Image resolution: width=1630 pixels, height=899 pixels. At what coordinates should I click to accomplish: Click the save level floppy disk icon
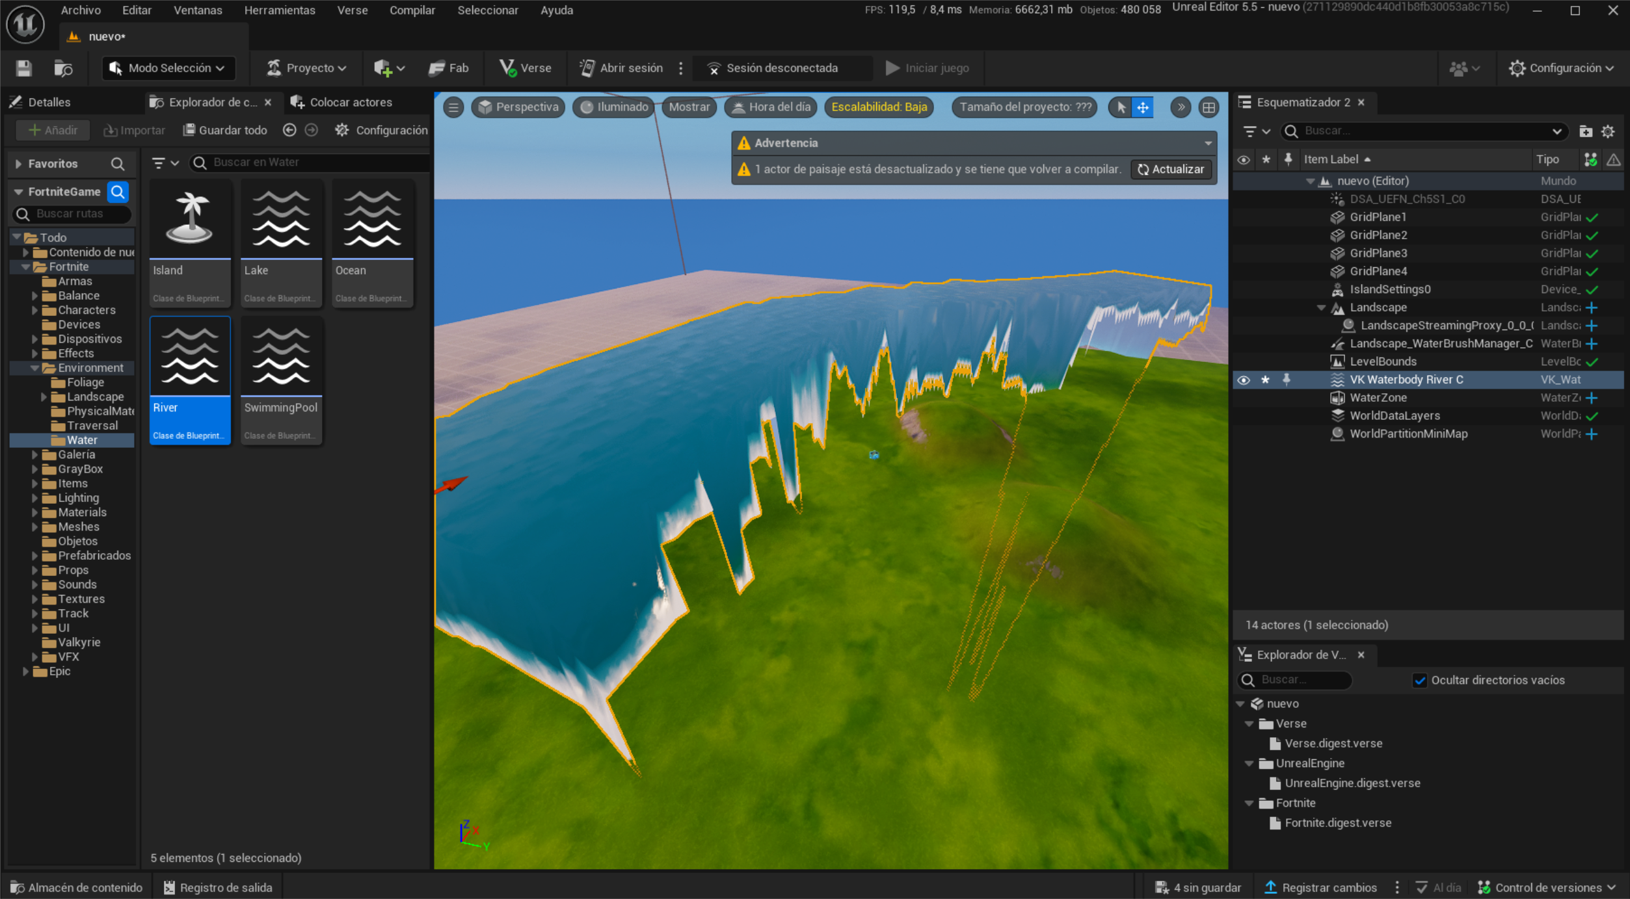coord(24,68)
